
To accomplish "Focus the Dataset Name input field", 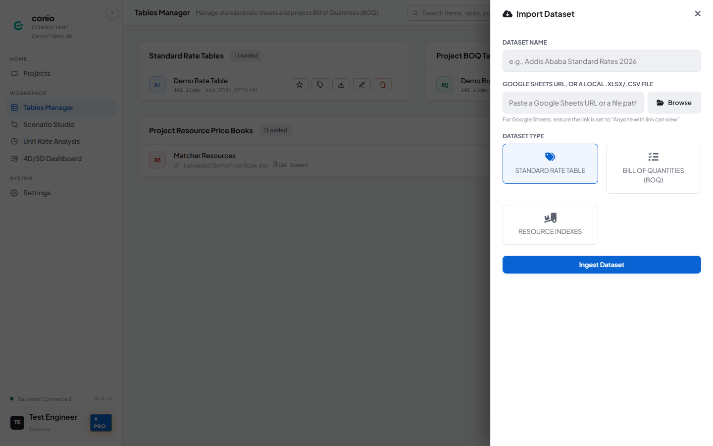I will 602,61.
